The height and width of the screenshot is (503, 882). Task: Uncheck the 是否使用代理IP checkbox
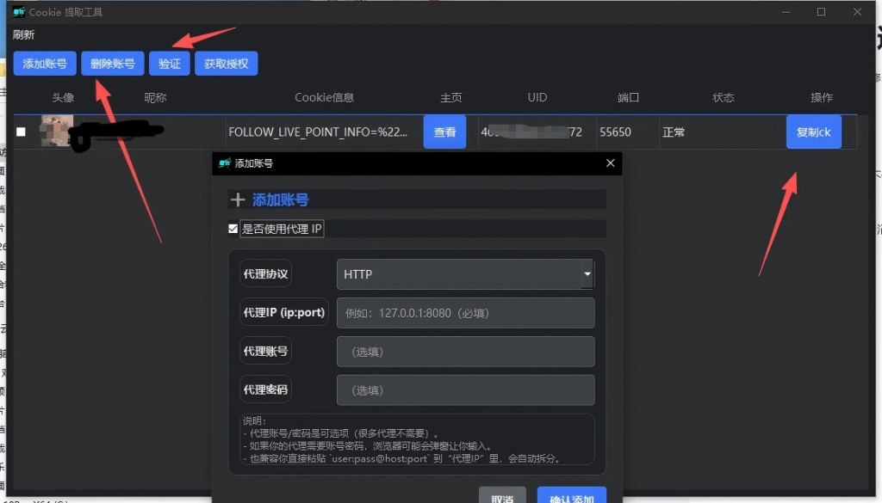pos(233,228)
